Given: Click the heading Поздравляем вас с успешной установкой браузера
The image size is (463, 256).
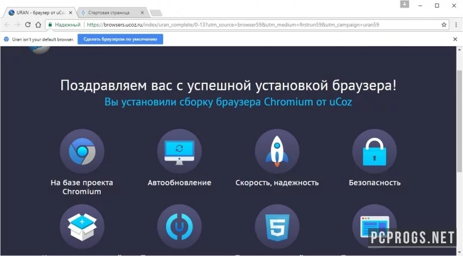Looking at the screenshot, I should [228, 86].
